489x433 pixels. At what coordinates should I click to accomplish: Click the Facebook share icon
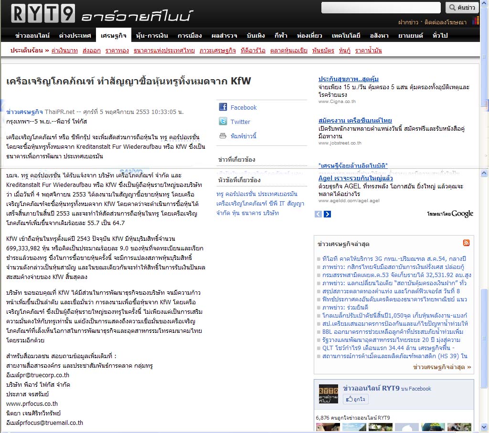click(x=223, y=107)
